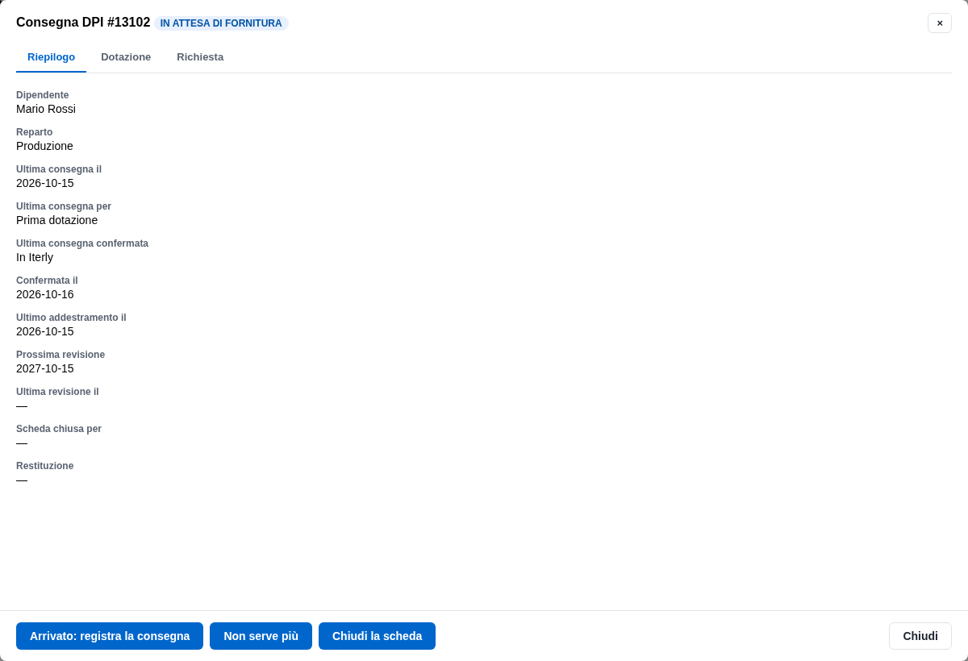Click the 'Ultima revisione il' label
Screen dimensions: 968x661
(x=57, y=392)
